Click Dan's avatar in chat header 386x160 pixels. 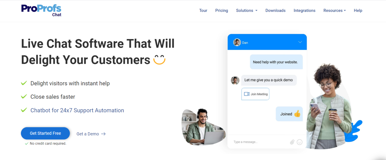237,42
